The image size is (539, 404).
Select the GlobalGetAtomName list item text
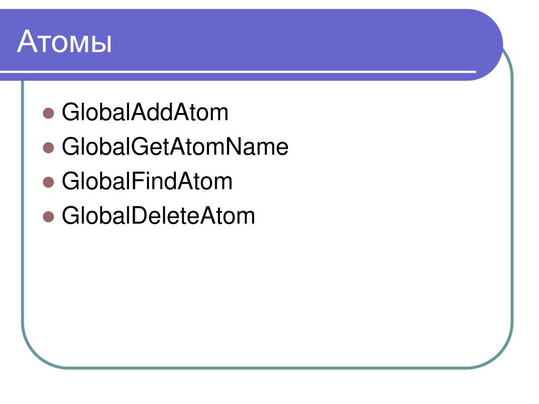[x=175, y=147]
